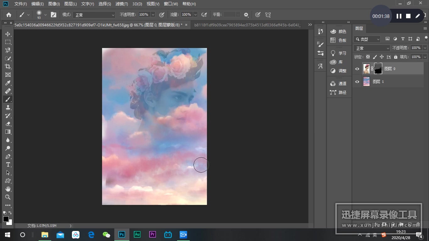Hide layer 图层 1 with eye icon
Screen dimensions: 429x241
click(x=357, y=82)
